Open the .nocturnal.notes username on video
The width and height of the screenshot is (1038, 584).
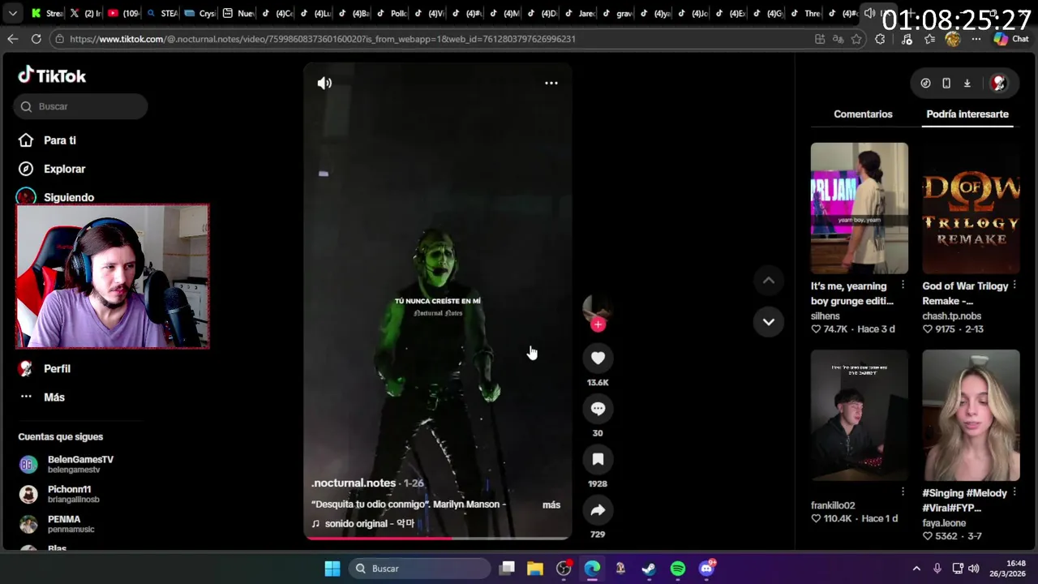[354, 483]
